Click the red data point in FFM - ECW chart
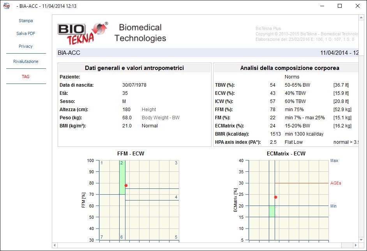This screenshot has height=251, width=367. (126, 186)
